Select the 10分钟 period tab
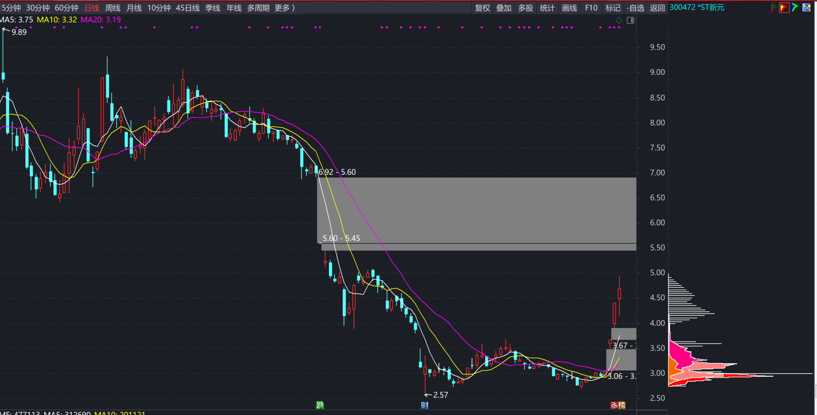Image resolution: width=817 pixels, height=415 pixels. pyautogui.click(x=159, y=8)
